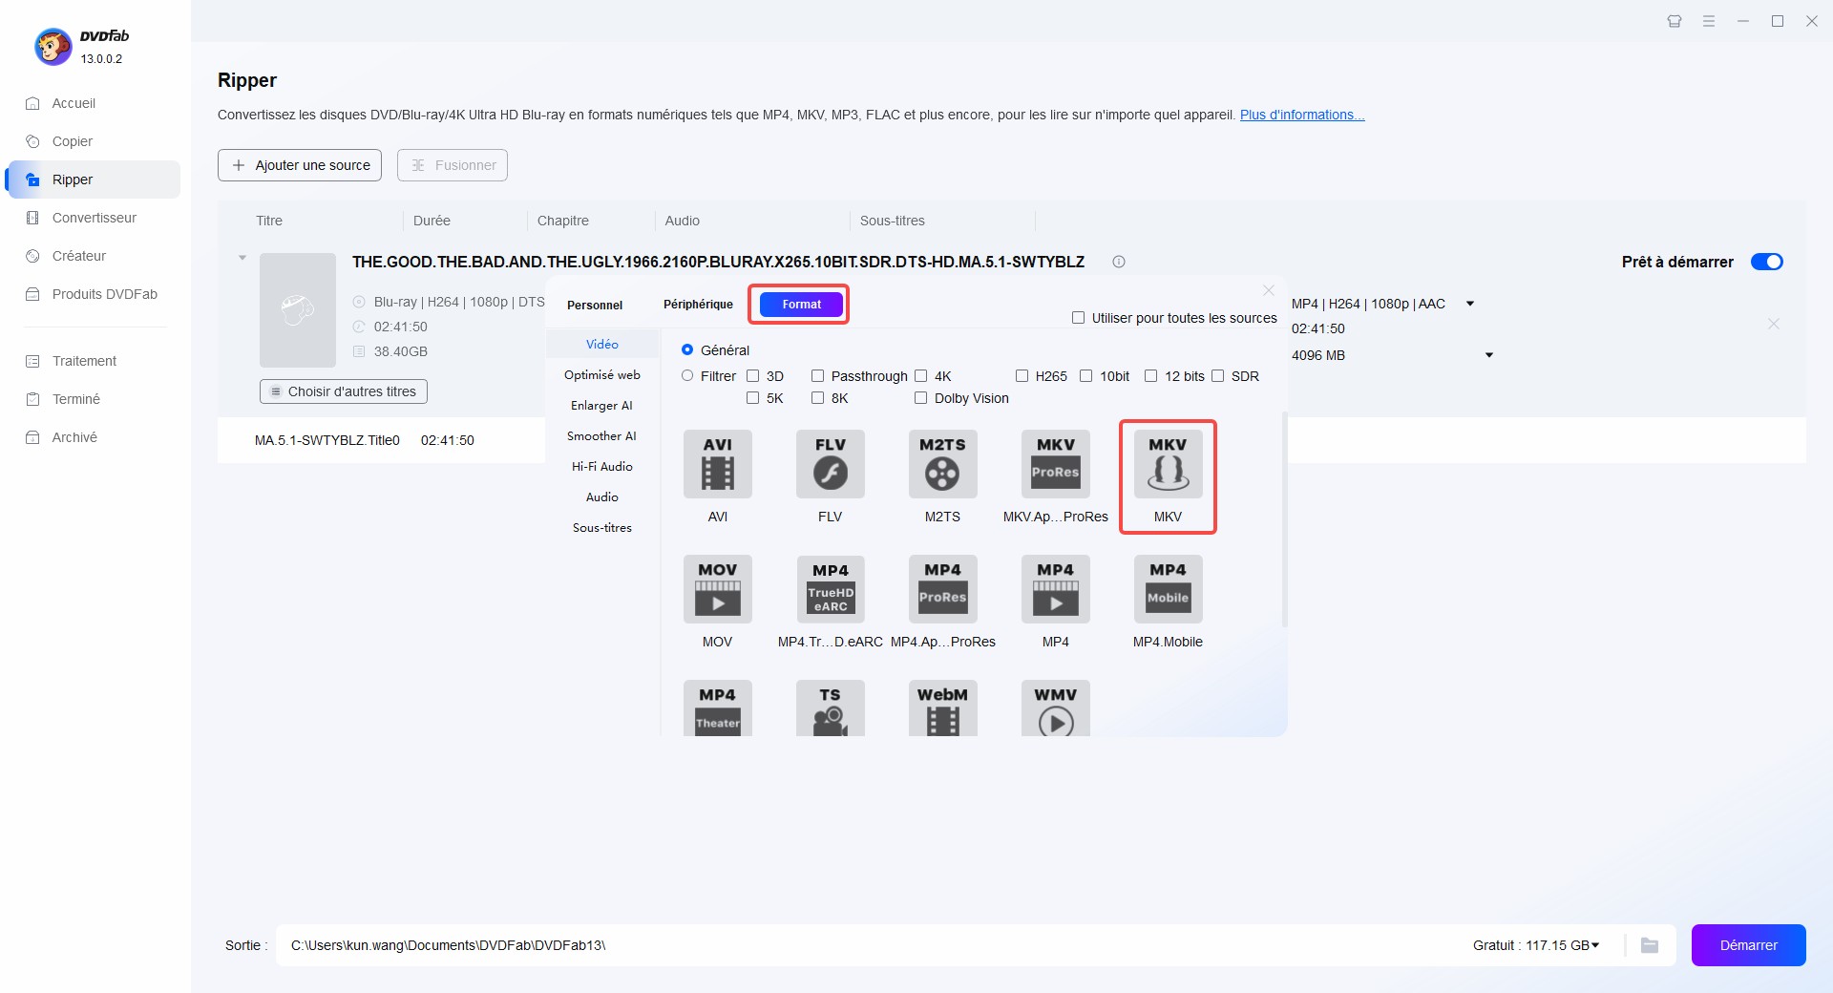Screen dimensions: 1833x993
Task: Click the Démarrer button
Action: (1748, 945)
